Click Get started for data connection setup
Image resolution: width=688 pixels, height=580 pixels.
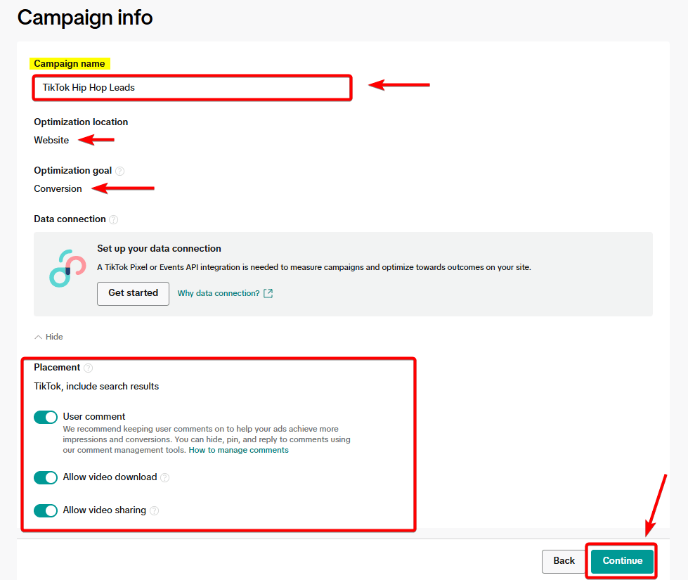(x=133, y=293)
